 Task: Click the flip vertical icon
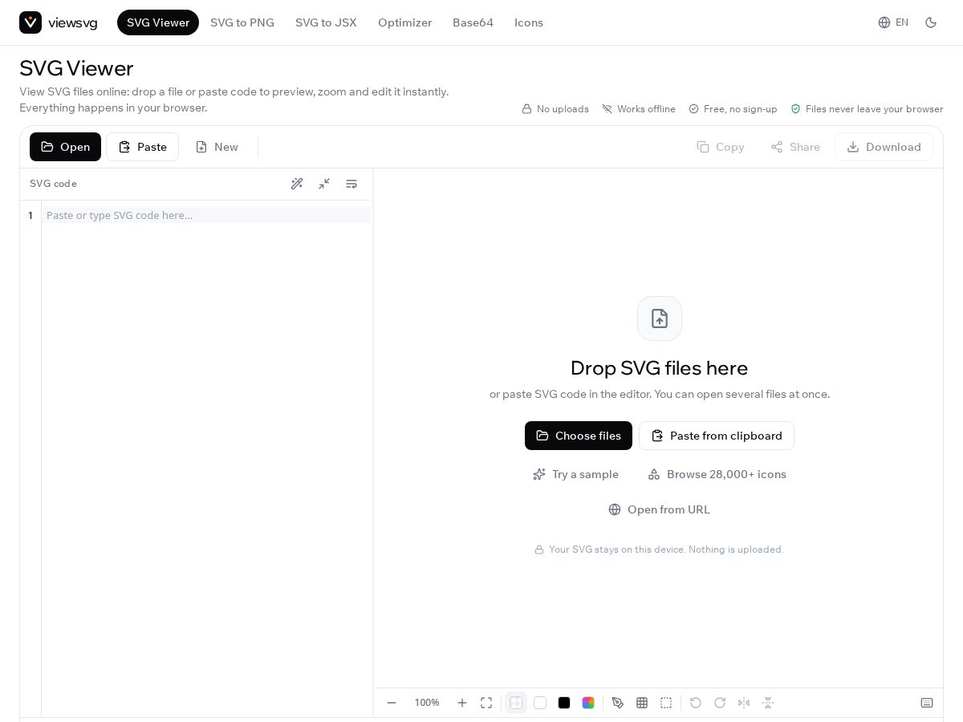[768, 703]
